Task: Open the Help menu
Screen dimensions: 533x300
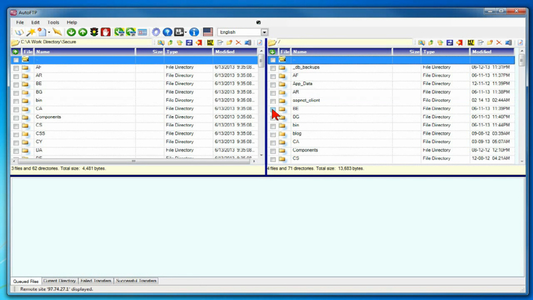Action: pos(72,23)
